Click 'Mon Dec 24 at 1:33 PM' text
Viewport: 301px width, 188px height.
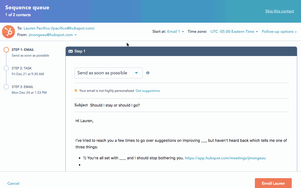(29, 93)
